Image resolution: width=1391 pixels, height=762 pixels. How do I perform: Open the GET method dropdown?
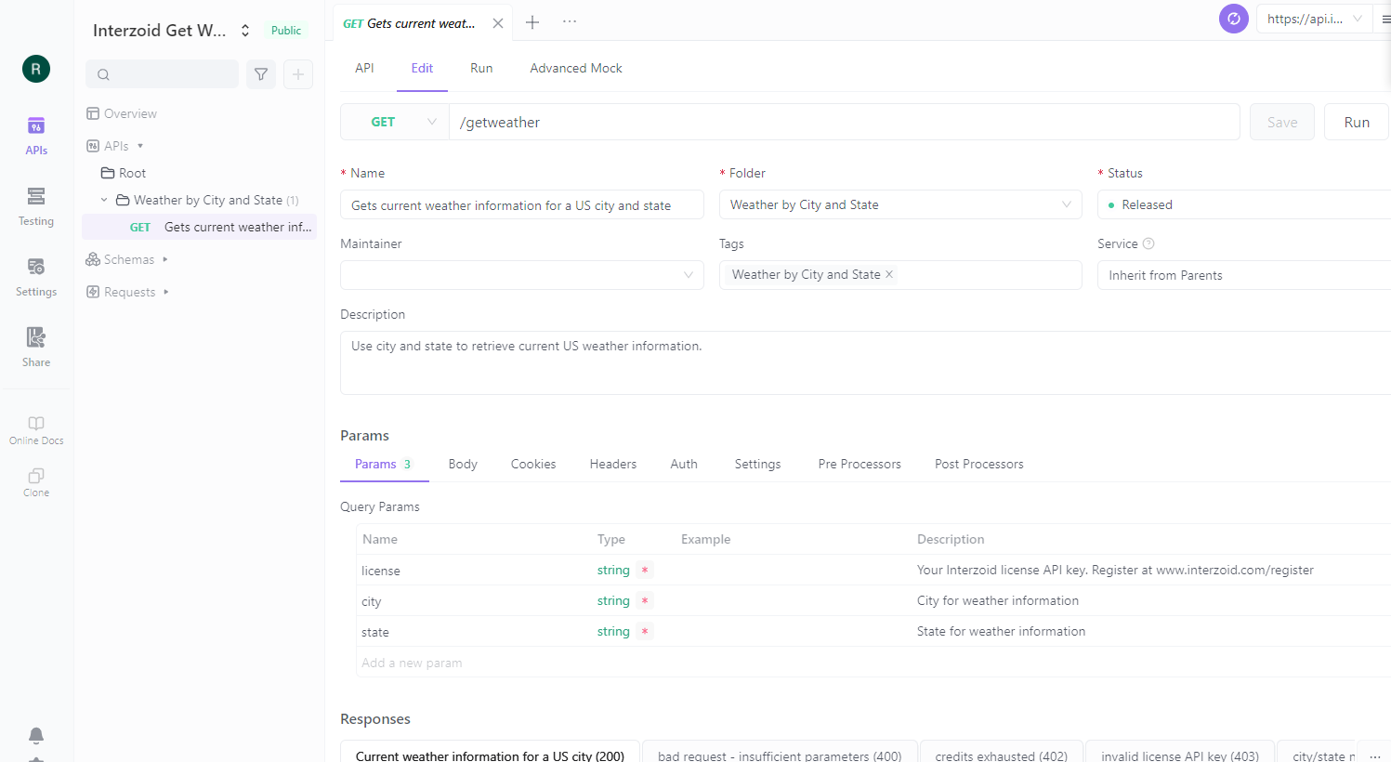[395, 122]
